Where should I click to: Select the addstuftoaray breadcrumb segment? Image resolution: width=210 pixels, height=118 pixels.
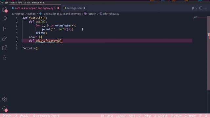pyautogui.click(x=111, y=14)
